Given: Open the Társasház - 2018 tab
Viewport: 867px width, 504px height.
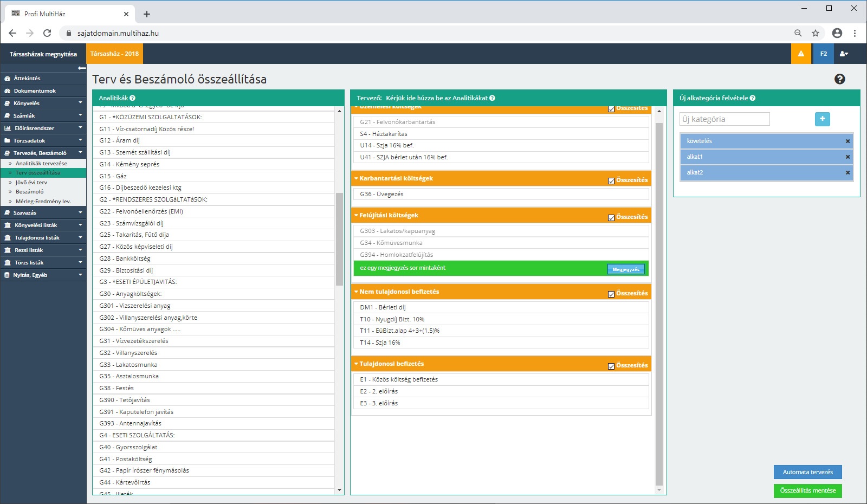Looking at the screenshot, I should (x=114, y=54).
